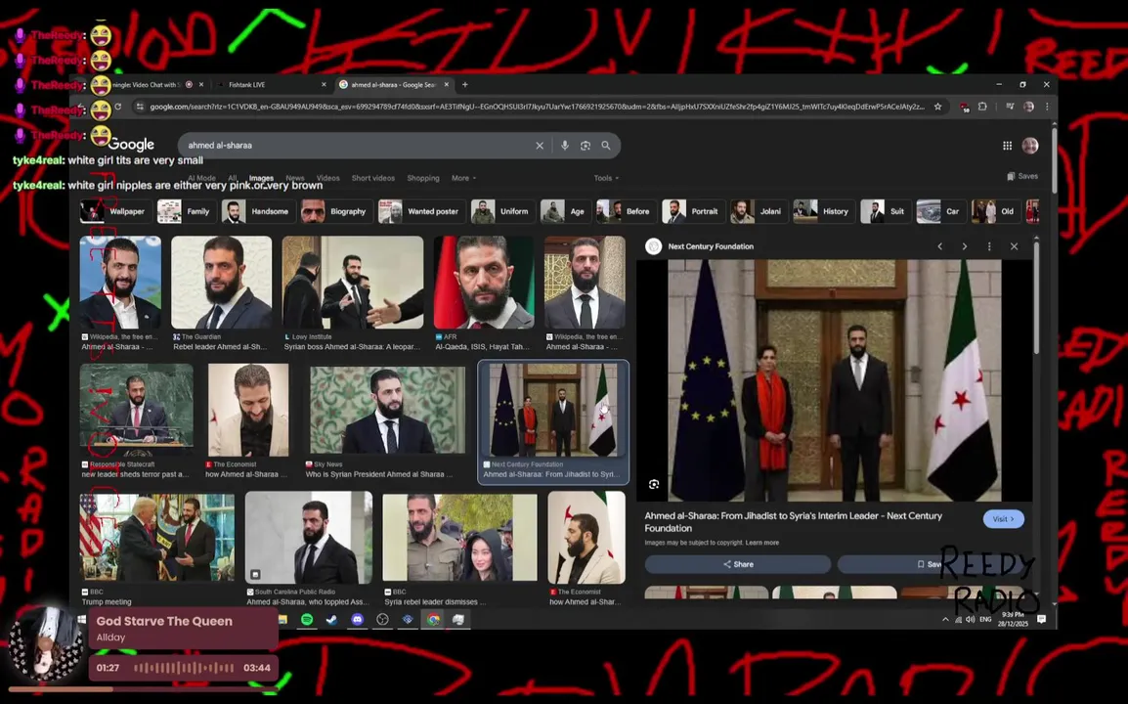Viewport: 1128px width, 704px height.
Task: Open the Next Century Foundation source link
Action: pyautogui.click(x=711, y=246)
